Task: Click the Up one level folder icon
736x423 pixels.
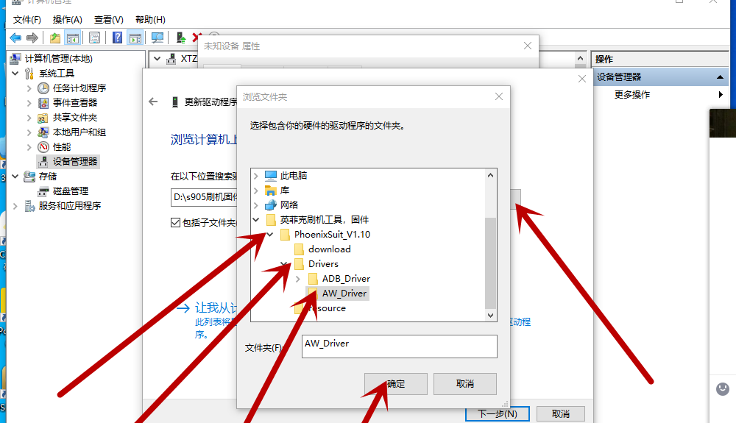Action: (55, 38)
